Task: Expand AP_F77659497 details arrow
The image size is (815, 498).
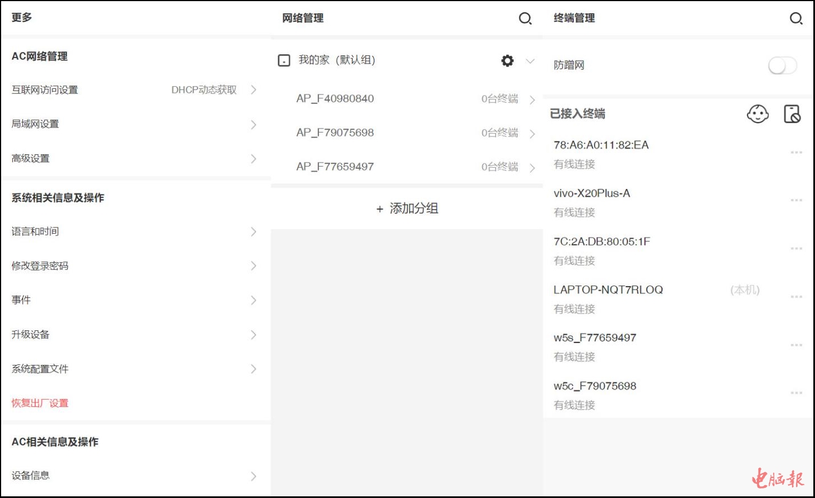Action: coord(532,167)
